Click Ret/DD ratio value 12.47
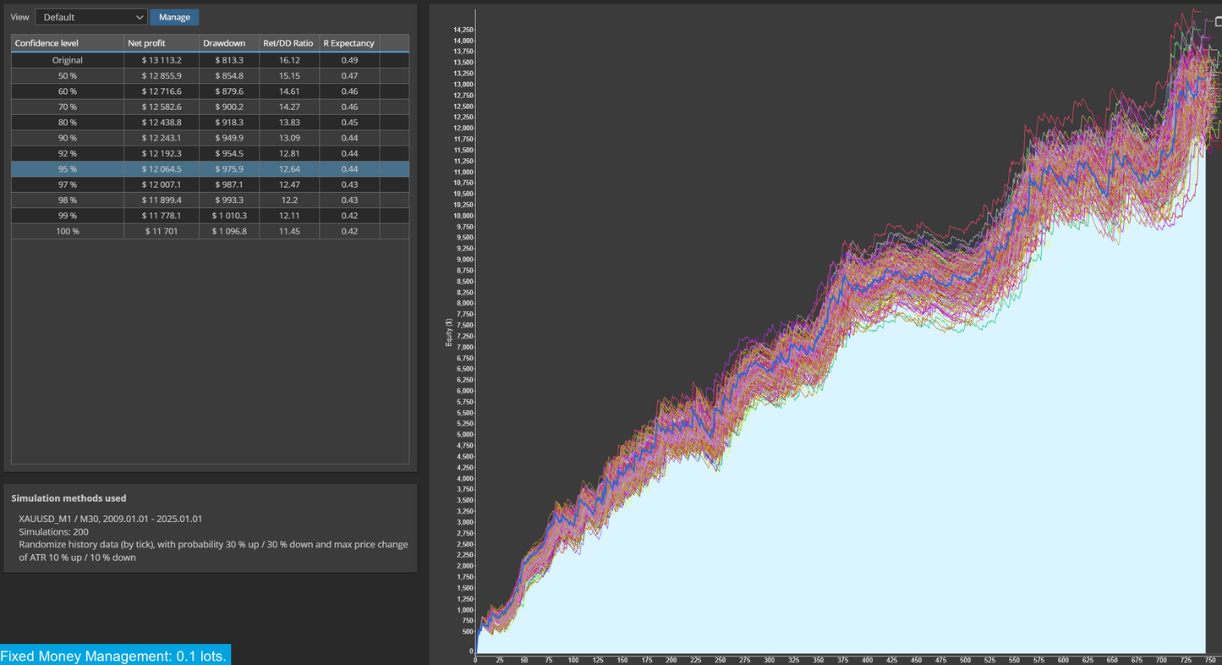The height and width of the screenshot is (665, 1222). click(289, 184)
